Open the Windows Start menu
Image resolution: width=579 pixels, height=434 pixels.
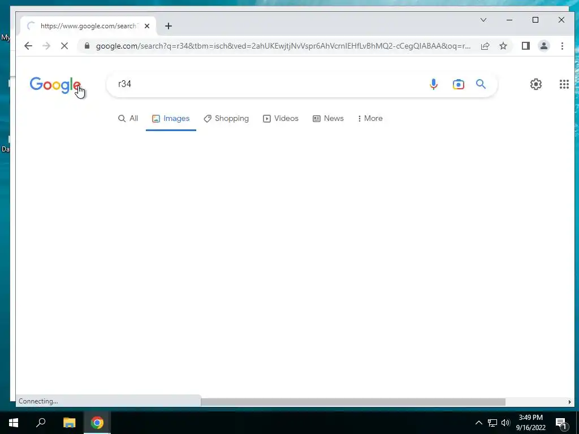click(x=14, y=423)
